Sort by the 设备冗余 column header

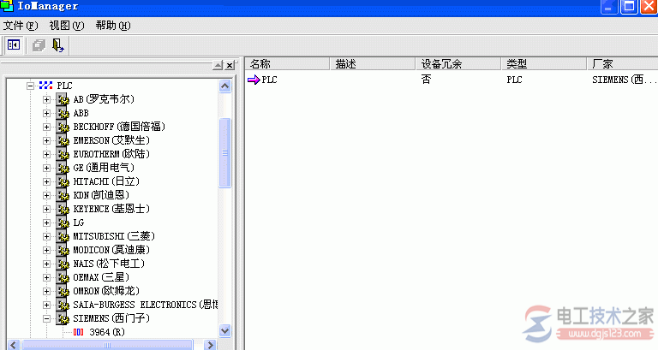click(x=458, y=63)
